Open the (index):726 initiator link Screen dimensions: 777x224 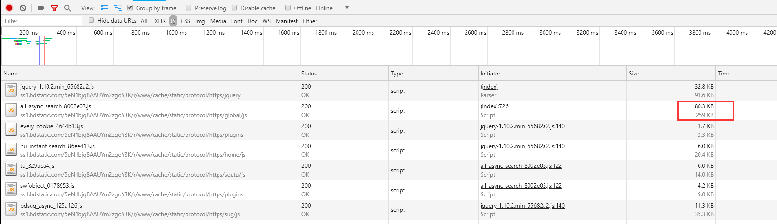[x=494, y=106]
